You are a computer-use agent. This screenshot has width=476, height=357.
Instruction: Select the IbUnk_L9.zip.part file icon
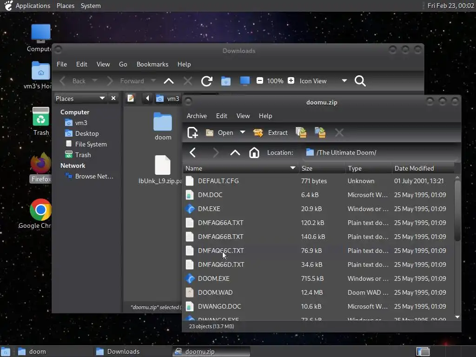tap(162, 165)
